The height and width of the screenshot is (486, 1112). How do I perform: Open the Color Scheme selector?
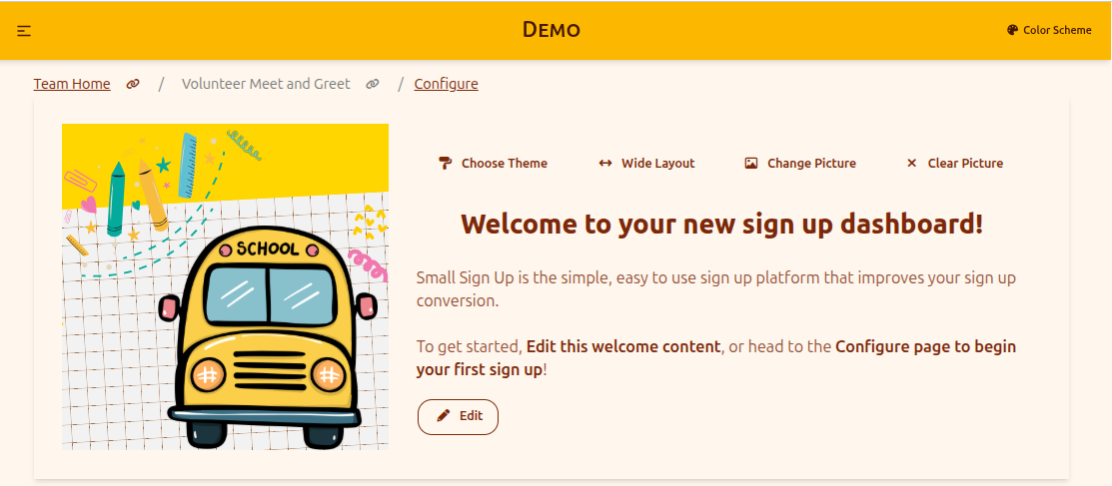tap(1049, 30)
